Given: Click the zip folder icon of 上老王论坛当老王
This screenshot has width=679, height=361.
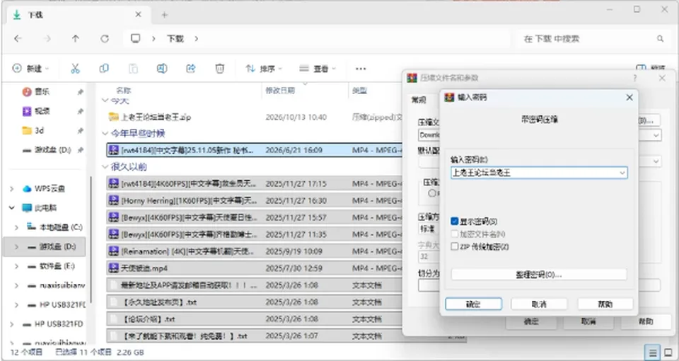Looking at the screenshot, I should 113,117.
